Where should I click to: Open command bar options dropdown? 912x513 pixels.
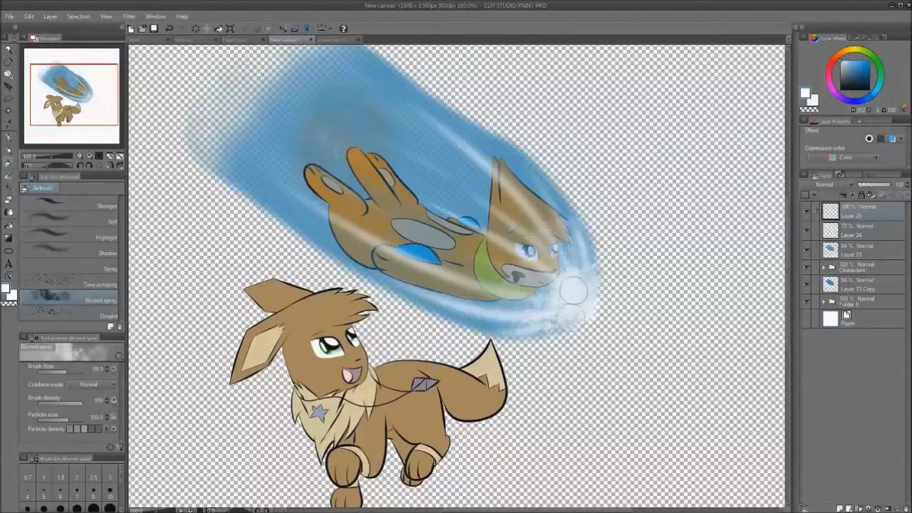click(x=330, y=28)
